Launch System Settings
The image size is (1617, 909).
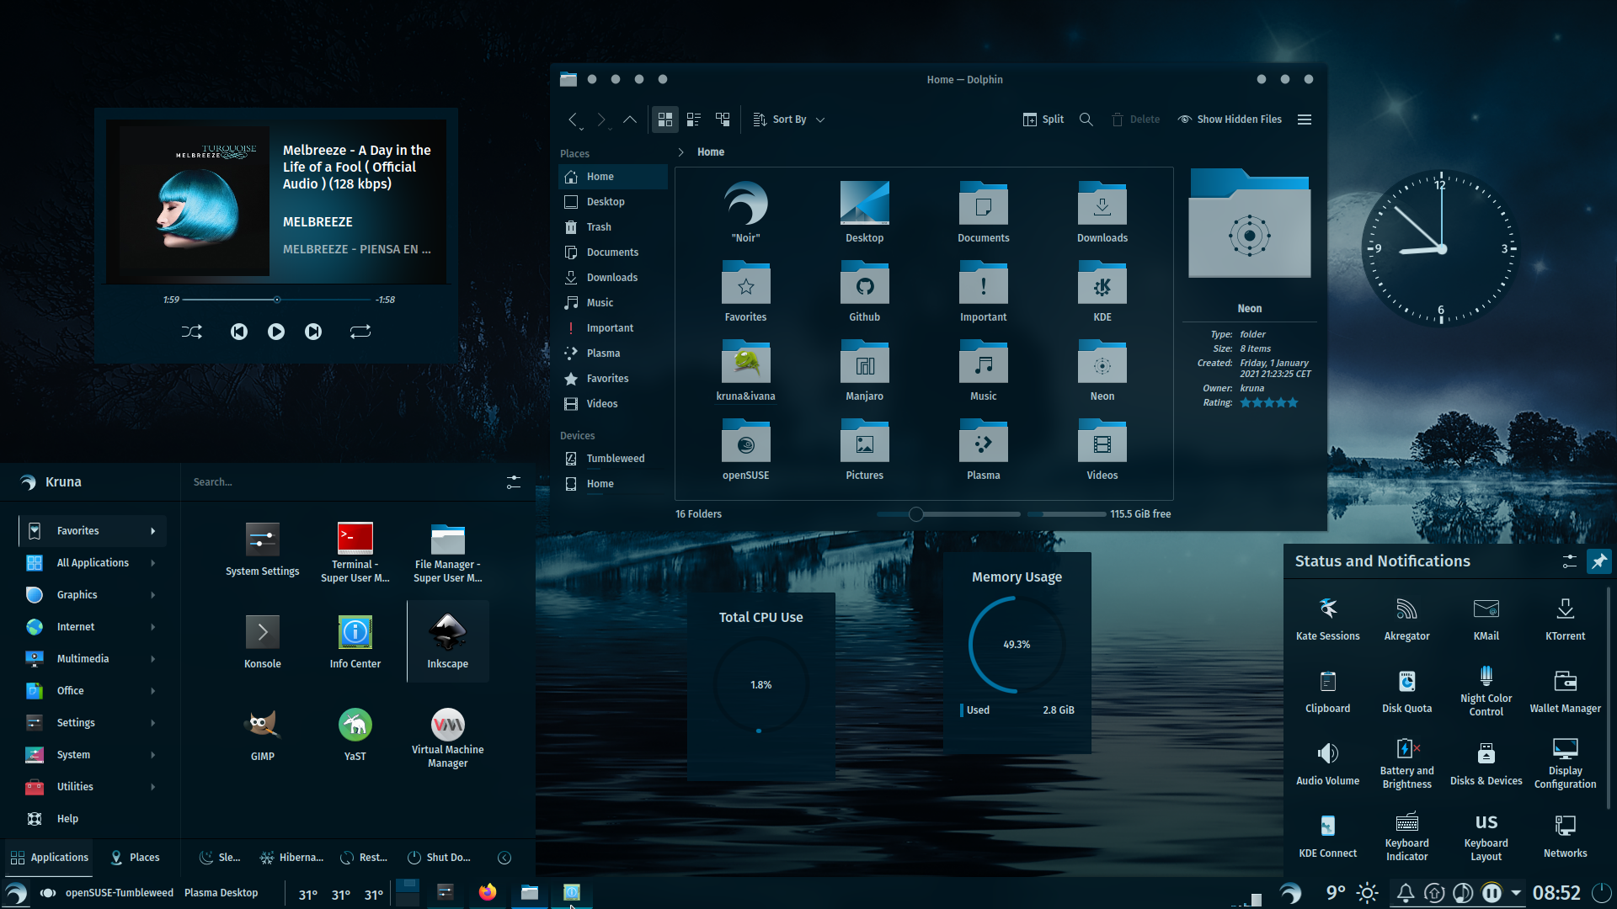tap(262, 548)
